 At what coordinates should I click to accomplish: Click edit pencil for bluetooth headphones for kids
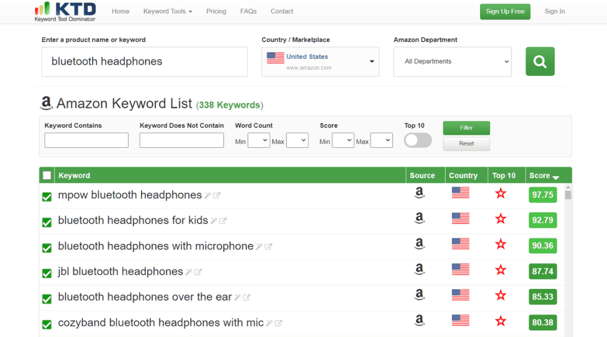click(213, 221)
